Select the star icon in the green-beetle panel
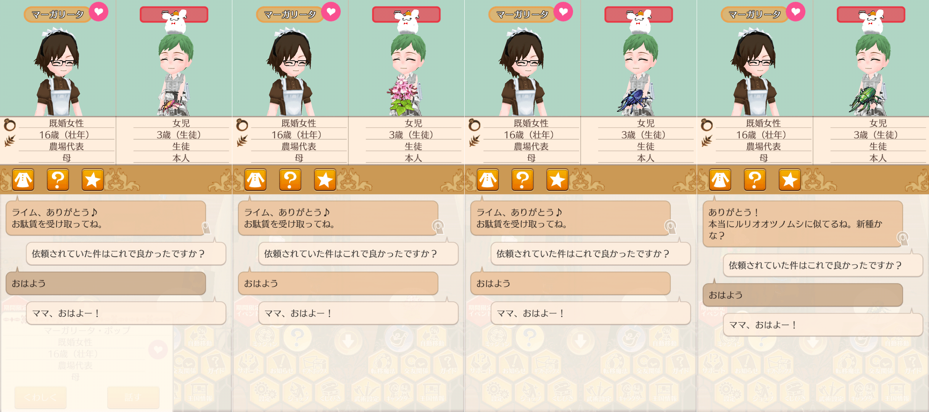This screenshot has width=929, height=412. pyautogui.click(x=790, y=180)
